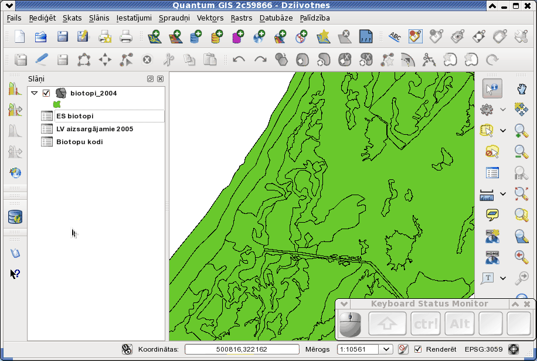Screen dimensions: 537x361
Task: Open dropdown next to the text annotation tool
Action: (503, 278)
